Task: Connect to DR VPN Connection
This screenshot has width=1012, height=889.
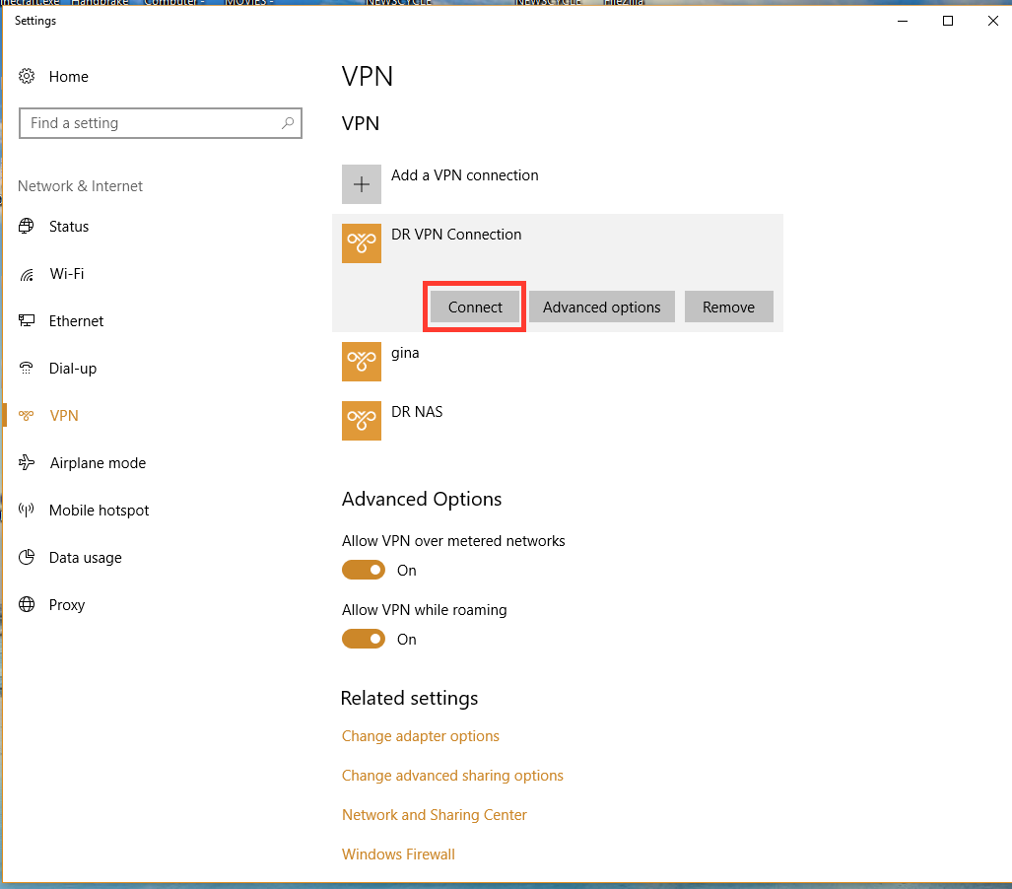Action: [475, 308]
